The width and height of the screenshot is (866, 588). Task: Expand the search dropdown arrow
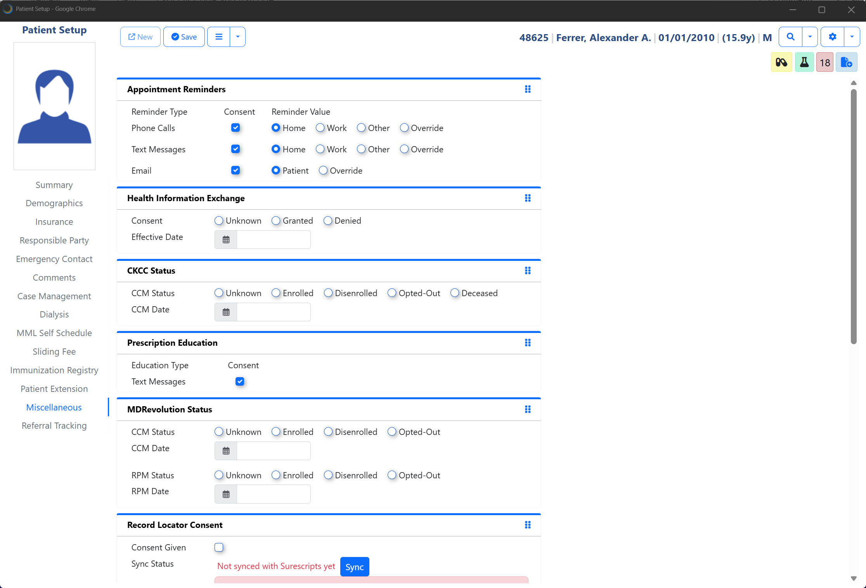coord(810,37)
